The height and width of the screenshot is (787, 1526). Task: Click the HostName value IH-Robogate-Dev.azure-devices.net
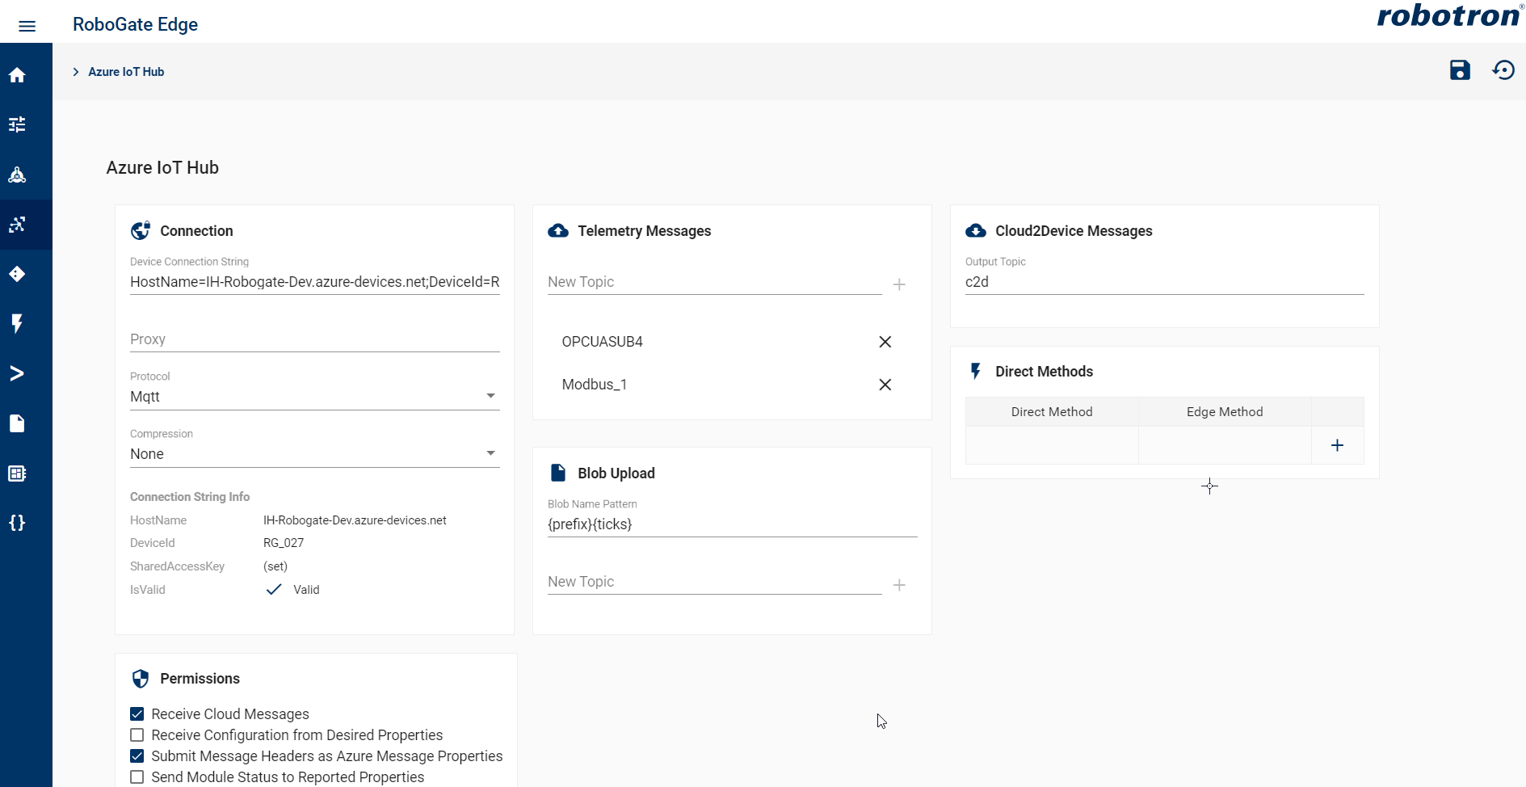click(x=355, y=520)
